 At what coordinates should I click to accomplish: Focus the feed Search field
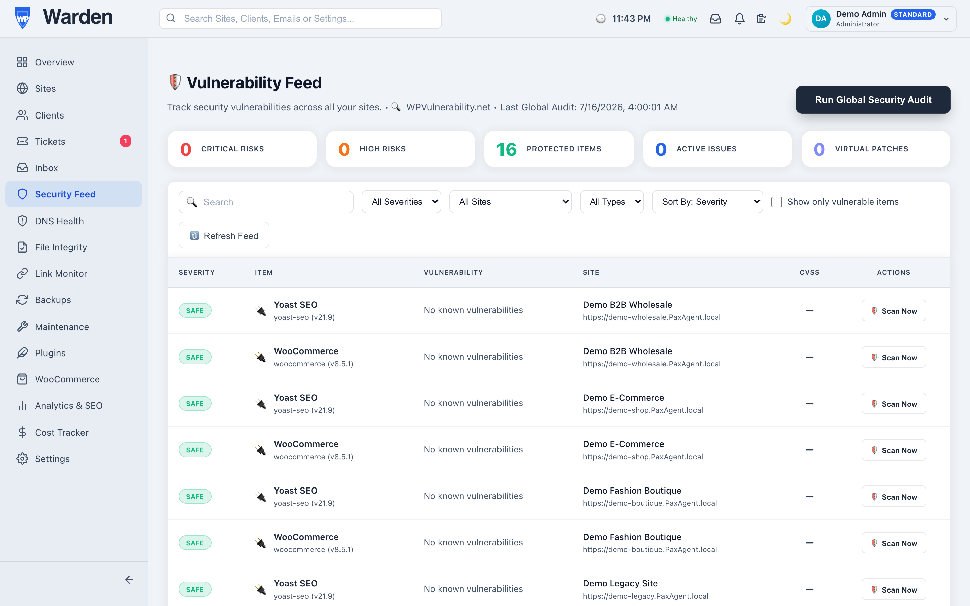click(x=266, y=202)
